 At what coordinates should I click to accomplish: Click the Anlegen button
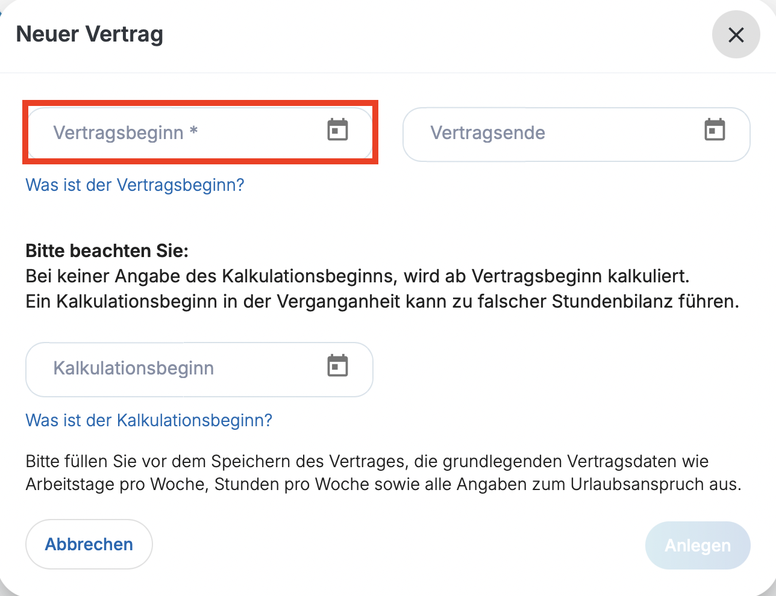pyautogui.click(x=697, y=545)
